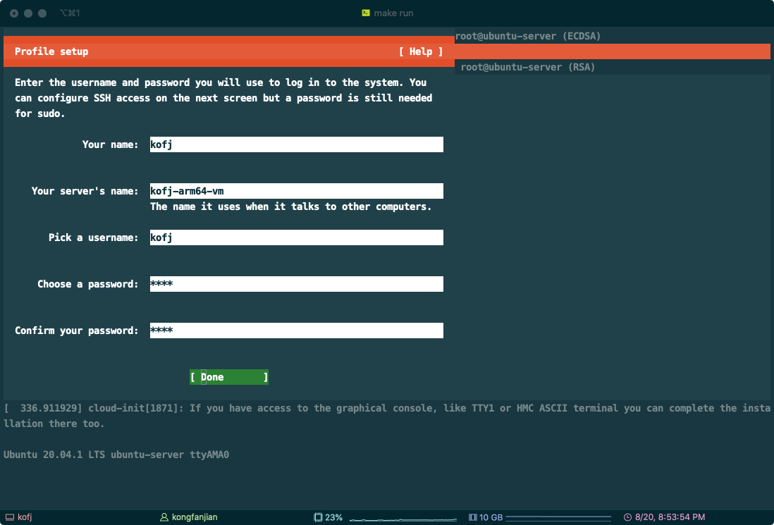Click the user icon beside kongfanjian
This screenshot has width=774, height=525.
click(x=165, y=517)
